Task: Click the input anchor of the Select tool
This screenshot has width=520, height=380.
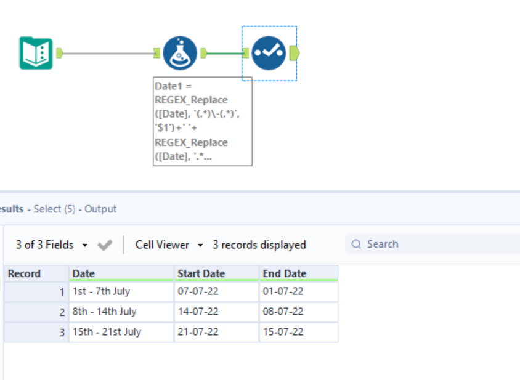Action: (x=245, y=53)
